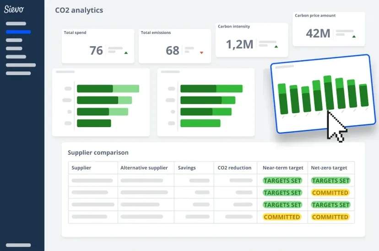
Task: Sort by the Supplier column header
Action: coord(81,168)
